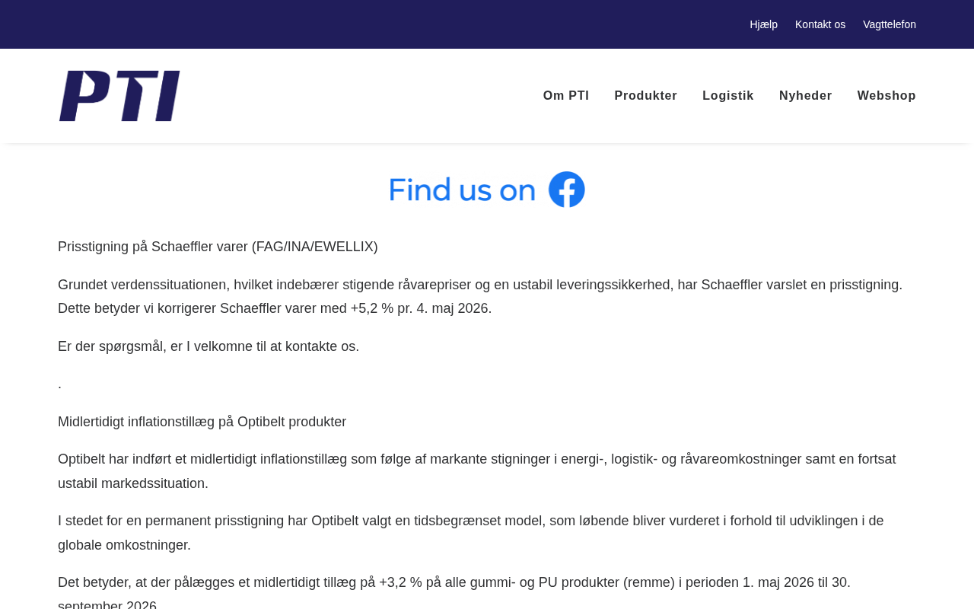
Task: Click the "Er der spørgsmål" contact sentence
Action: tap(208, 346)
